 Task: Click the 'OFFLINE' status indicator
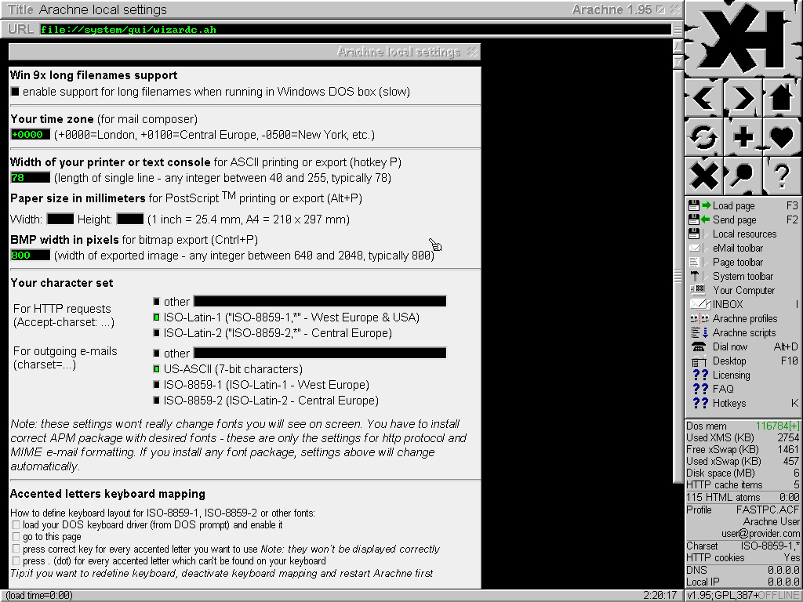(779, 596)
